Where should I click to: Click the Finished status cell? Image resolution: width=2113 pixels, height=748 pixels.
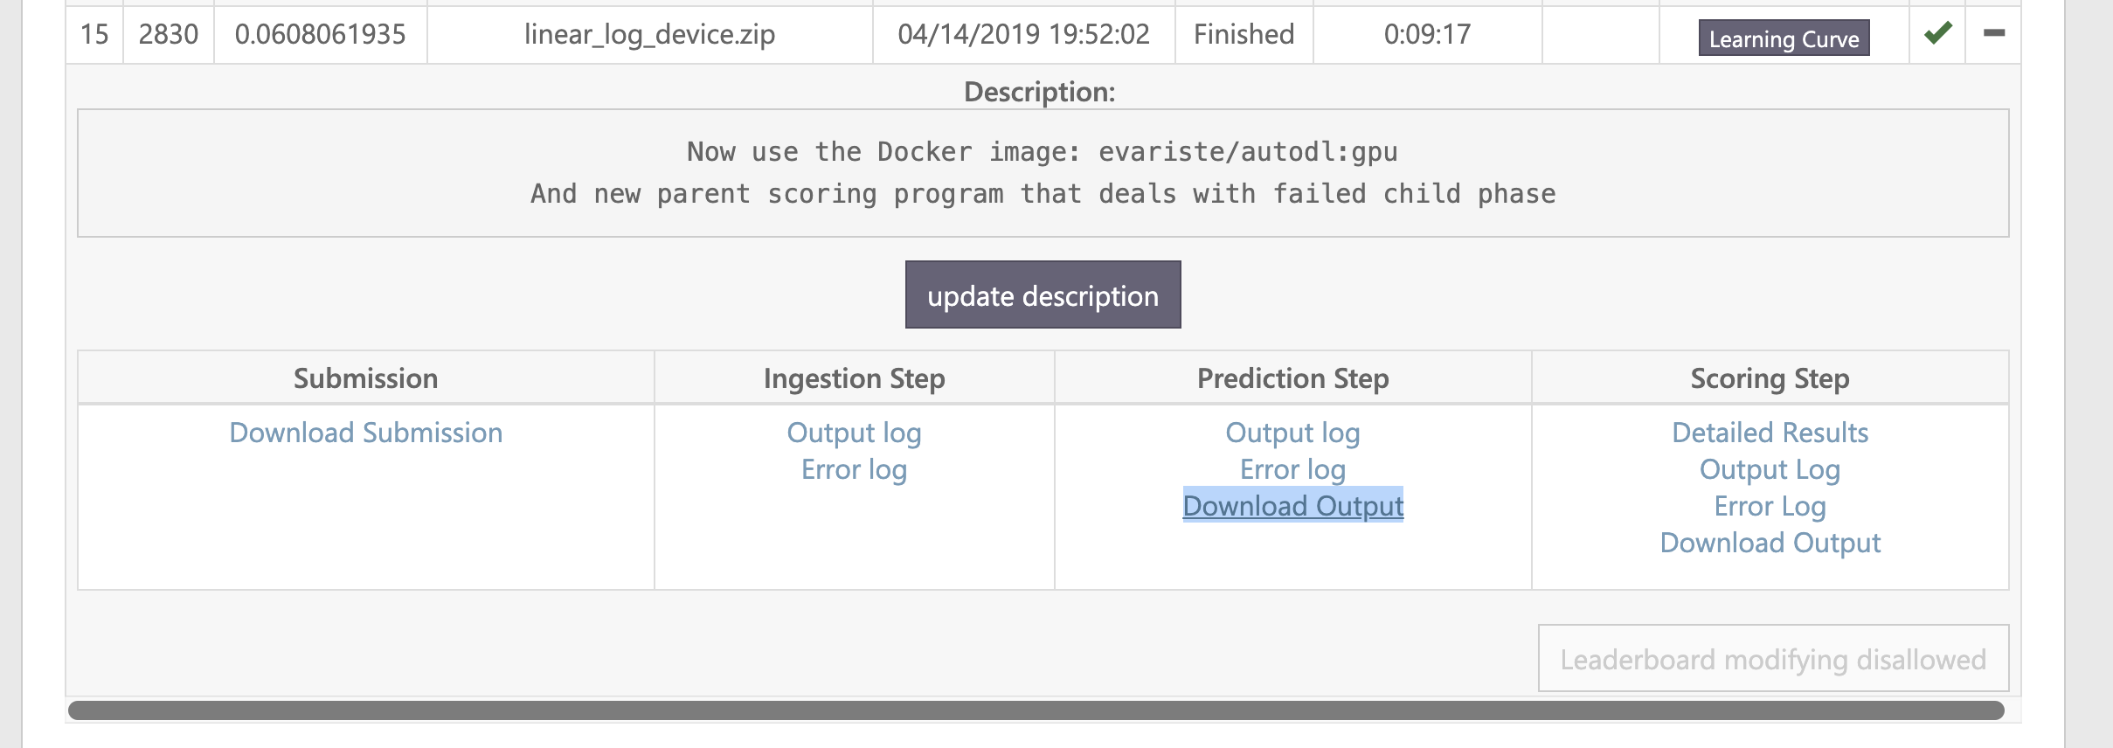tap(1244, 34)
